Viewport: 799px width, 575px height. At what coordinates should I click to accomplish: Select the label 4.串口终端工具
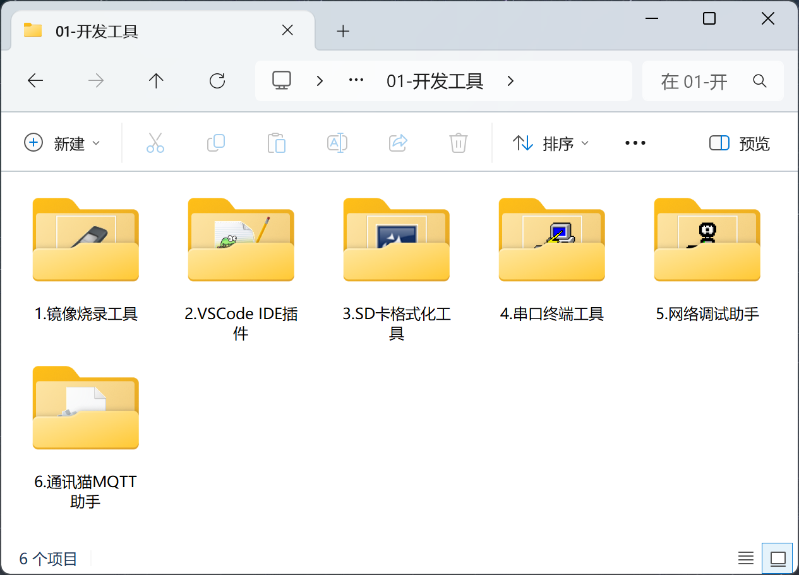coord(552,313)
